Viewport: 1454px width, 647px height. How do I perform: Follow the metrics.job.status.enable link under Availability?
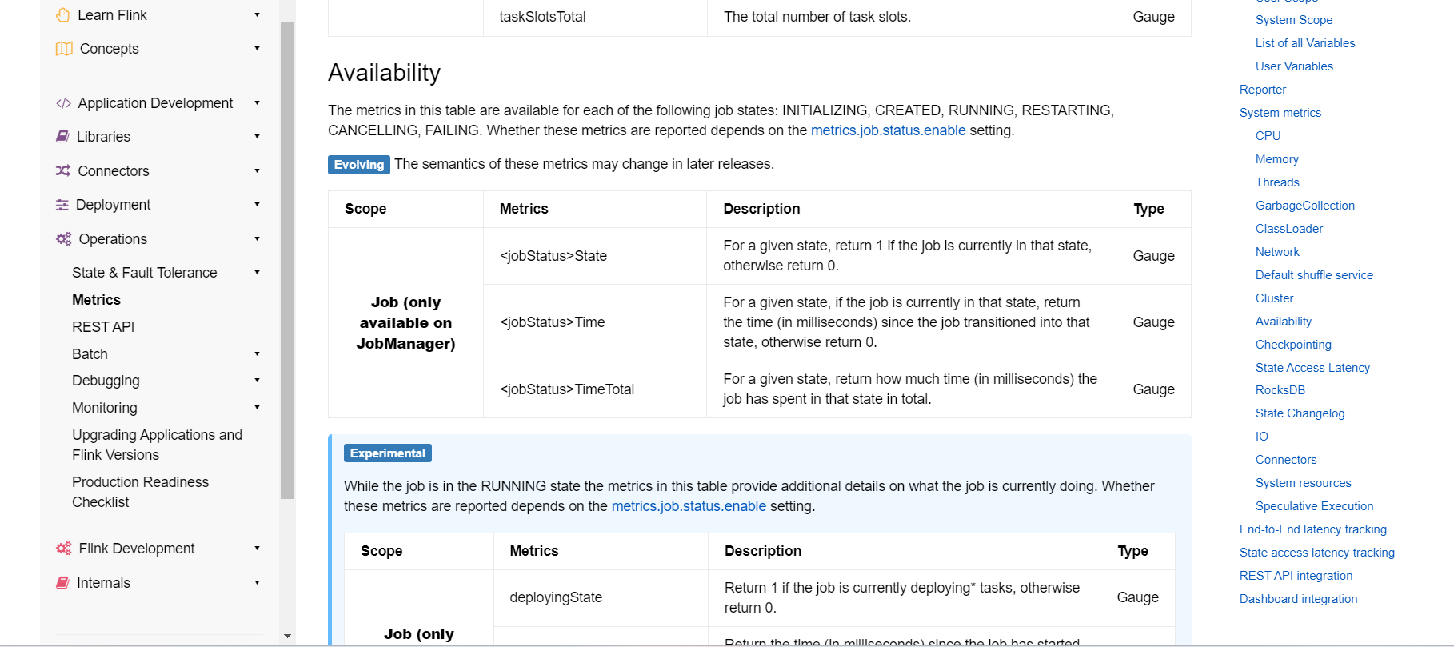click(888, 130)
